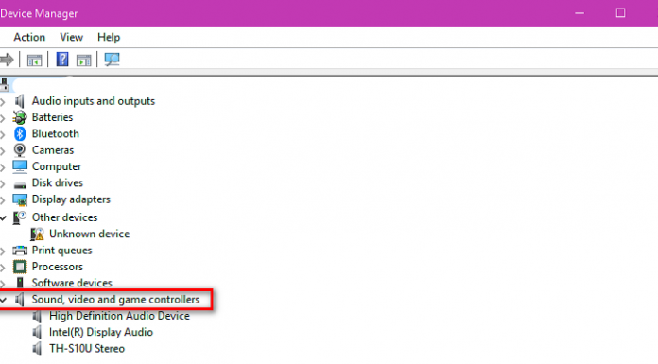Expand Audio inputs and outputs chevron

(x=3, y=101)
